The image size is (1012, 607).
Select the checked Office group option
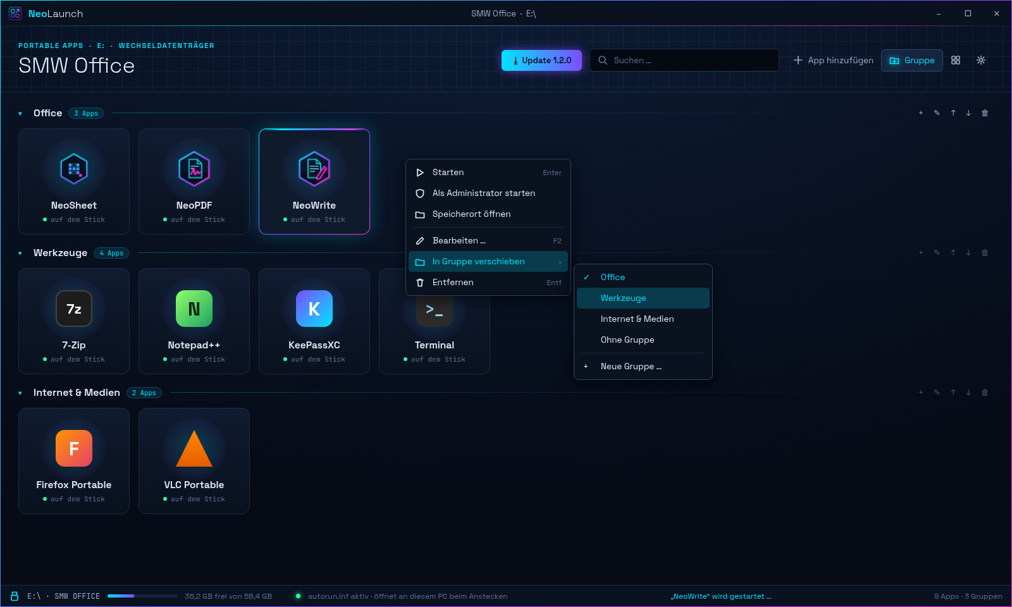[643, 277]
